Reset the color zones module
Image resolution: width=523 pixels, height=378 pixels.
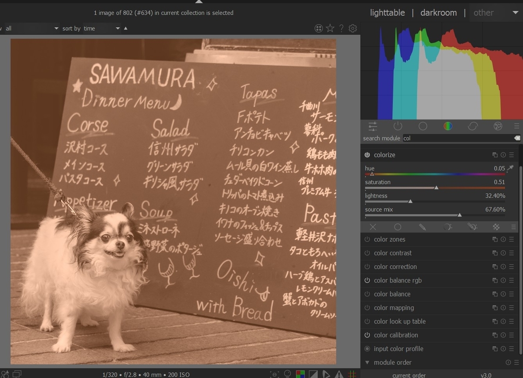click(x=503, y=239)
